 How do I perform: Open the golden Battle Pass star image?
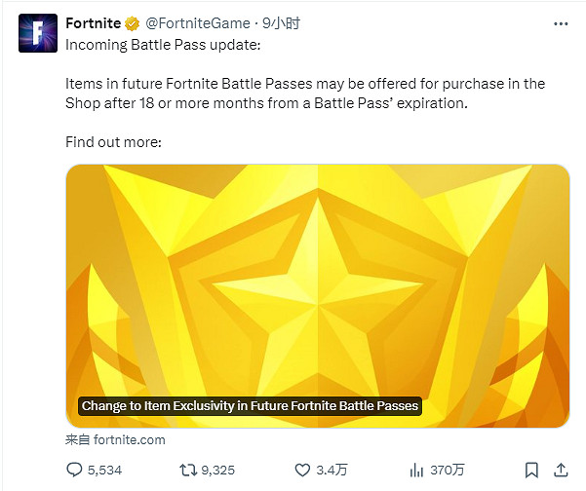tap(318, 283)
